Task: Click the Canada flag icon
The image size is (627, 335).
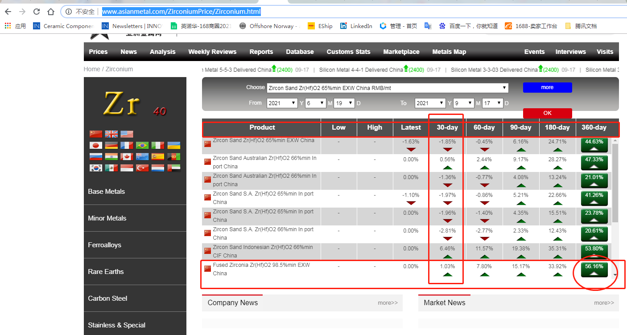Action: pyautogui.click(x=127, y=156)
